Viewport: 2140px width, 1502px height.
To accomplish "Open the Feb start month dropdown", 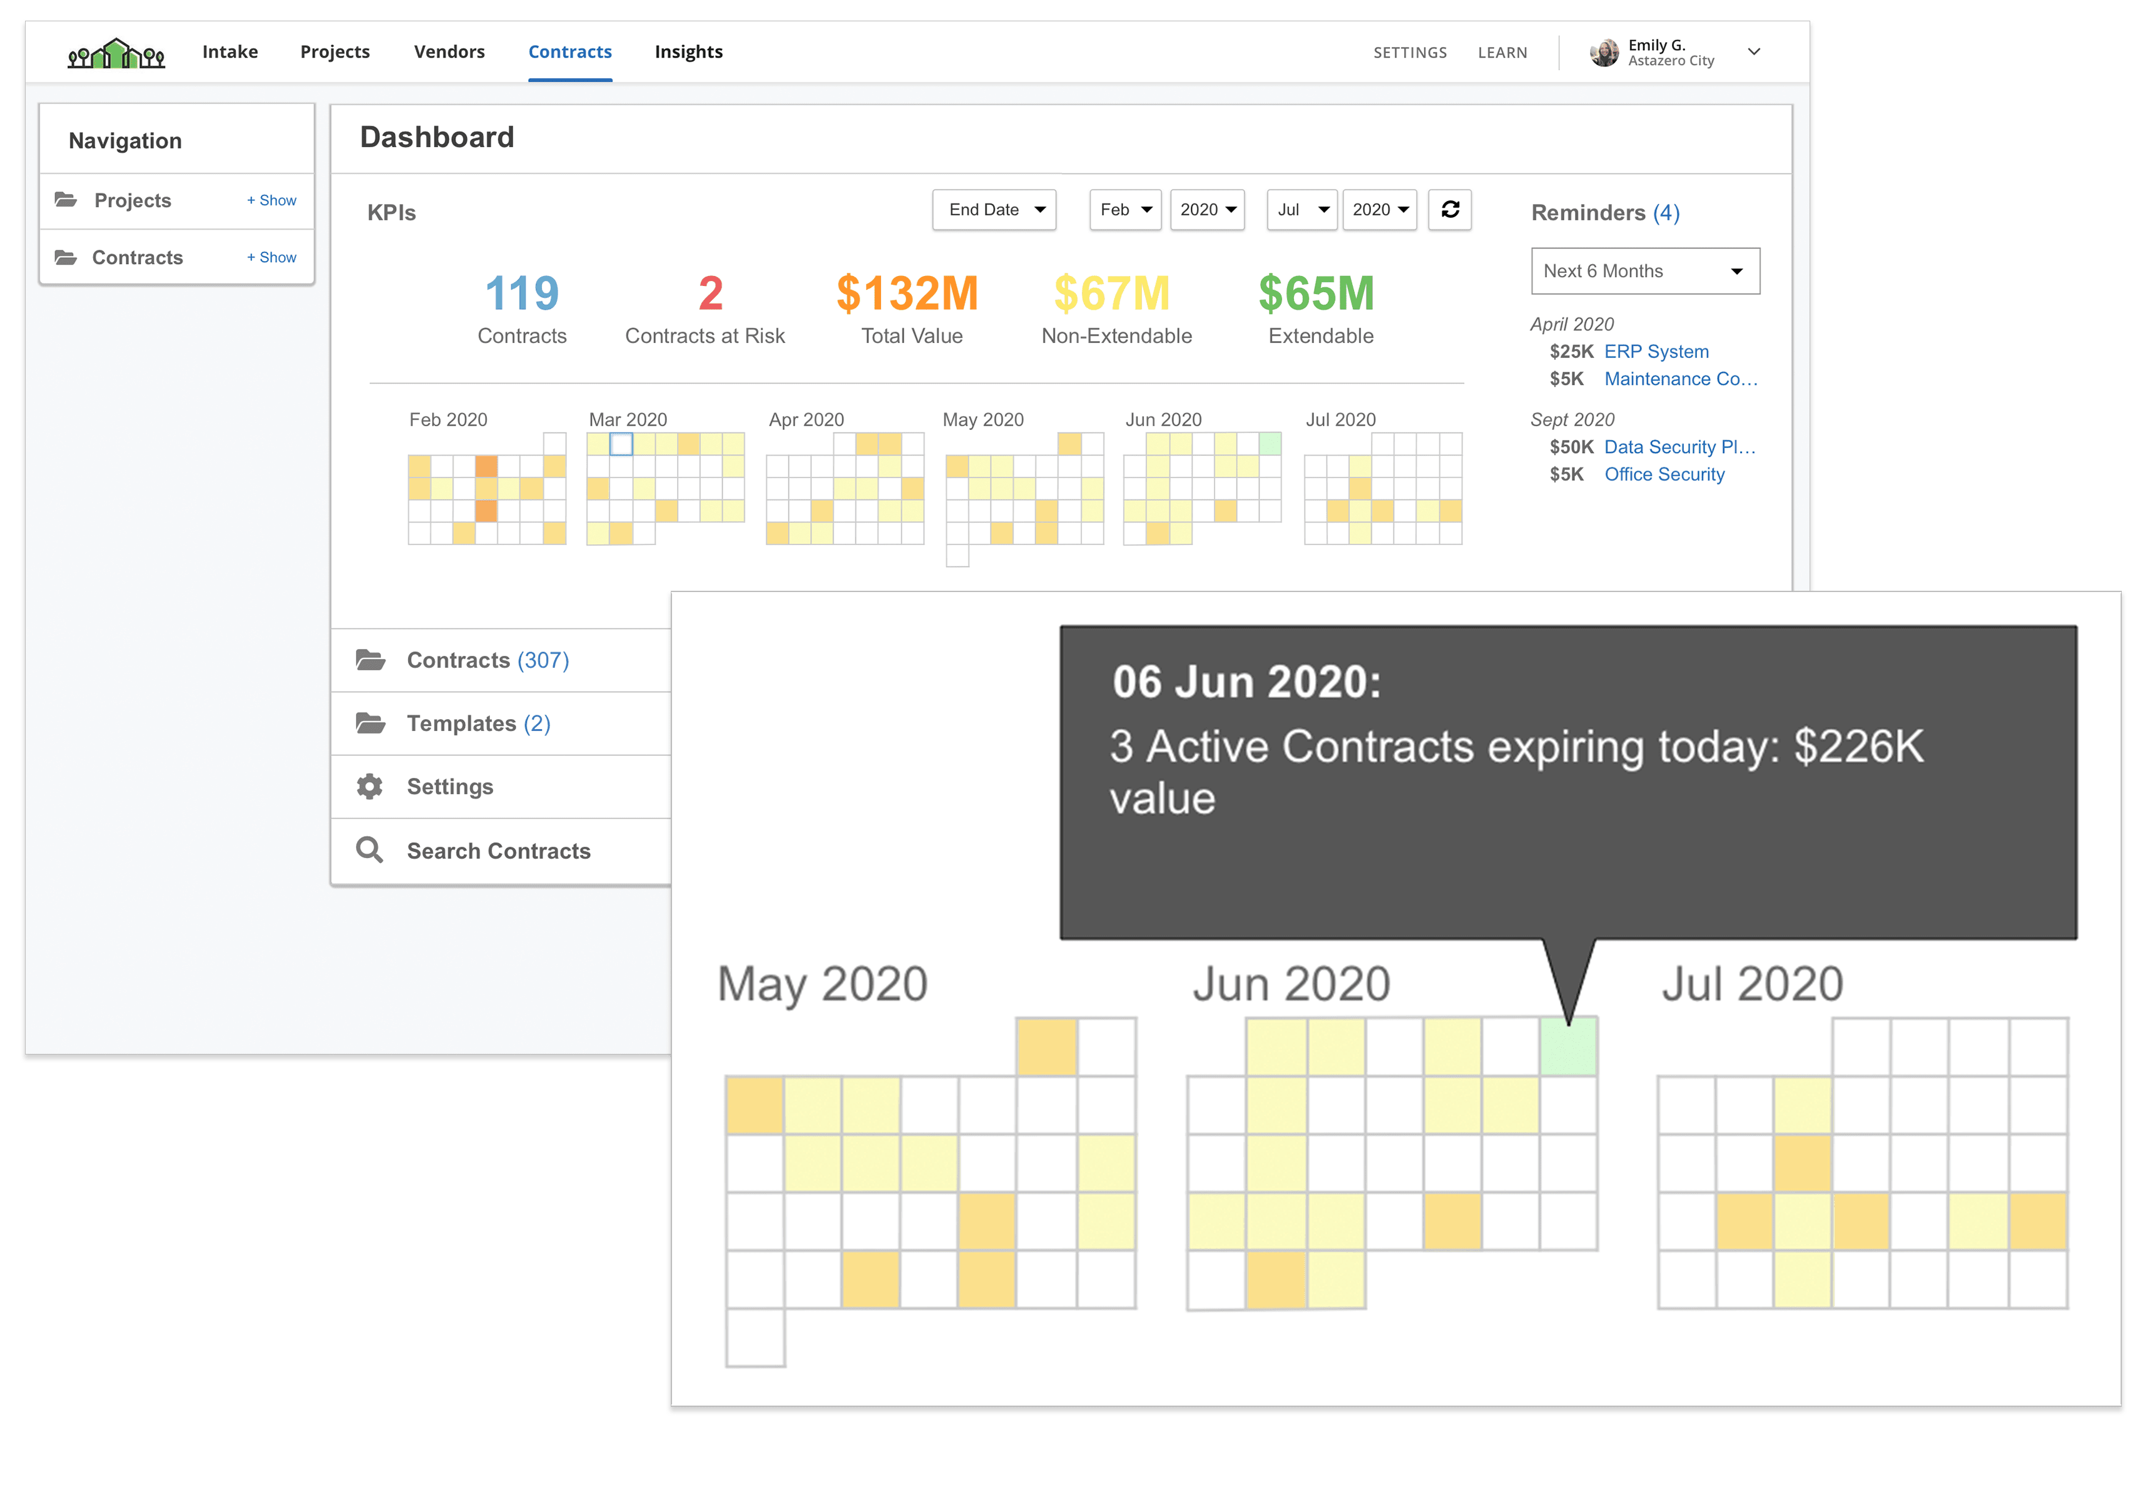I will coord(1124,210).
